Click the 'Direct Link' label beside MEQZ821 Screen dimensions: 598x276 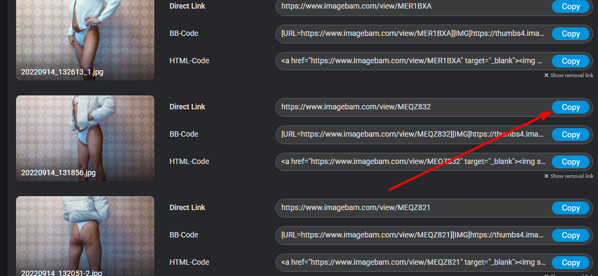coord(187,208)
